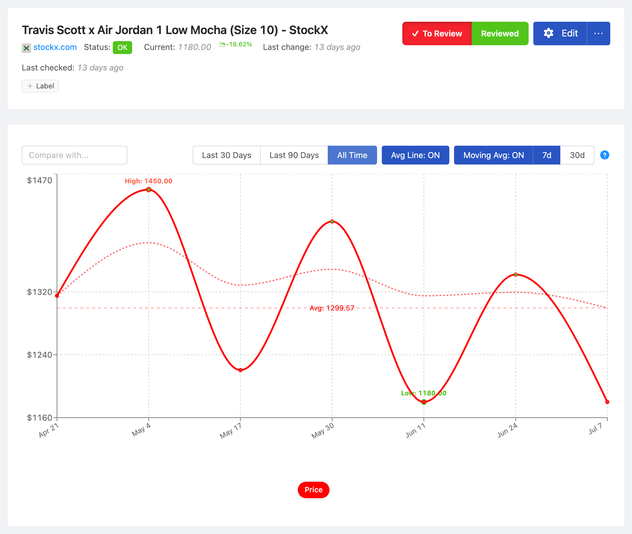Click the -18.62% change value
The height and width of the screenshot is (534, 632).
pos(239,44)
